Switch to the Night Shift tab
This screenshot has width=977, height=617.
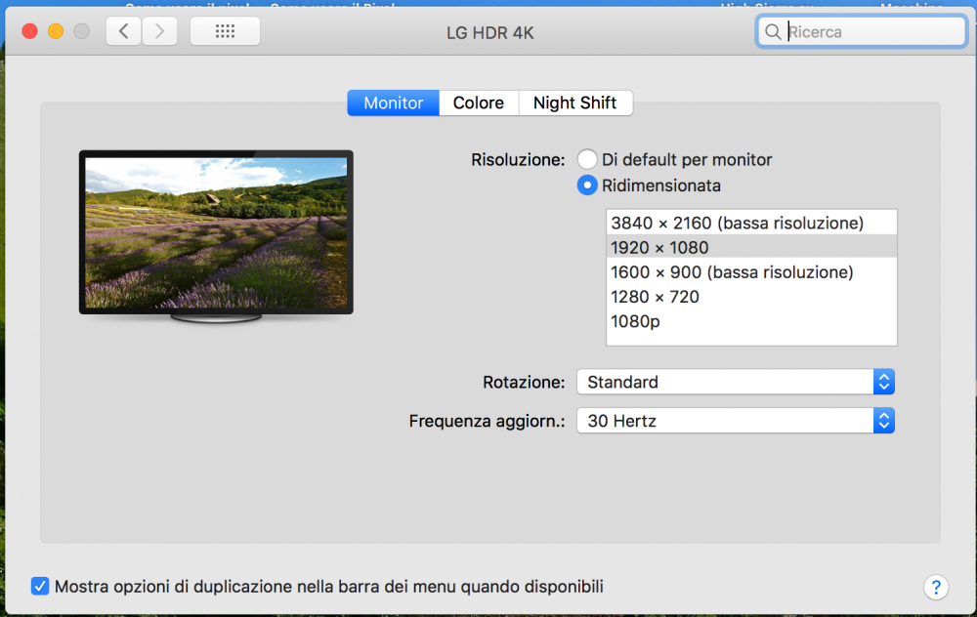575,103
